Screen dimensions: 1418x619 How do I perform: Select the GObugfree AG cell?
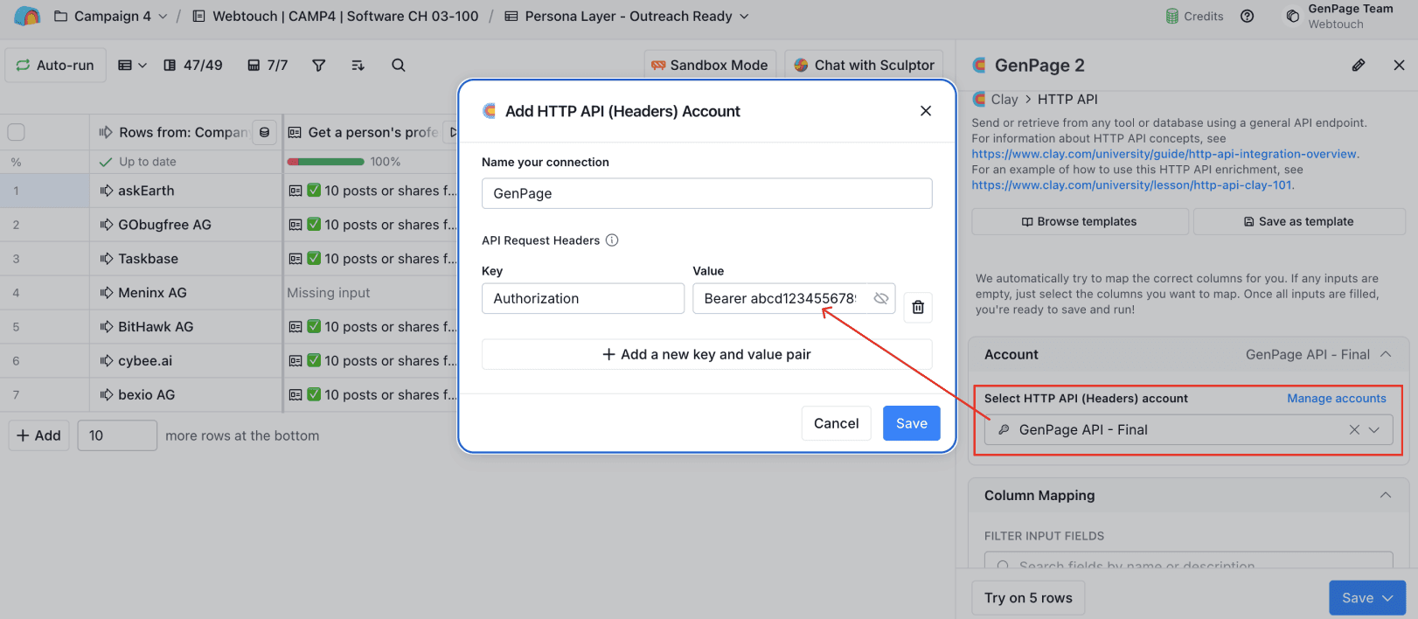(x=185, y=225)
